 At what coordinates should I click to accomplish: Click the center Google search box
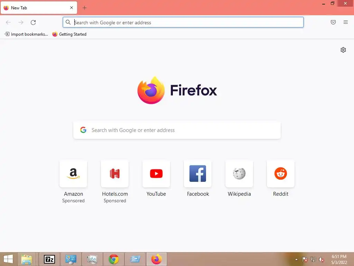pyautogui.click(x=177, y=130)
